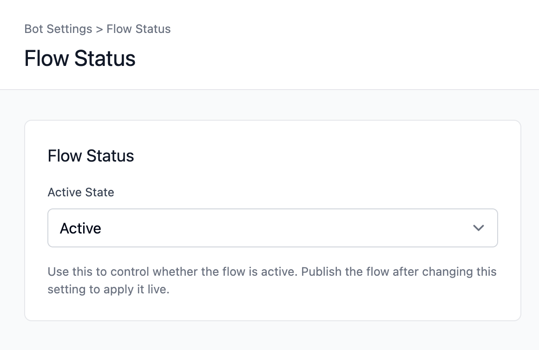
Task: Click the "setting to apply it live" line
Action: 108,290
